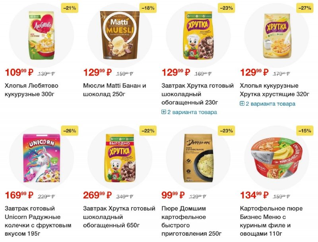
Task: Click the -27% discount badge
Action: click(304, 8)
